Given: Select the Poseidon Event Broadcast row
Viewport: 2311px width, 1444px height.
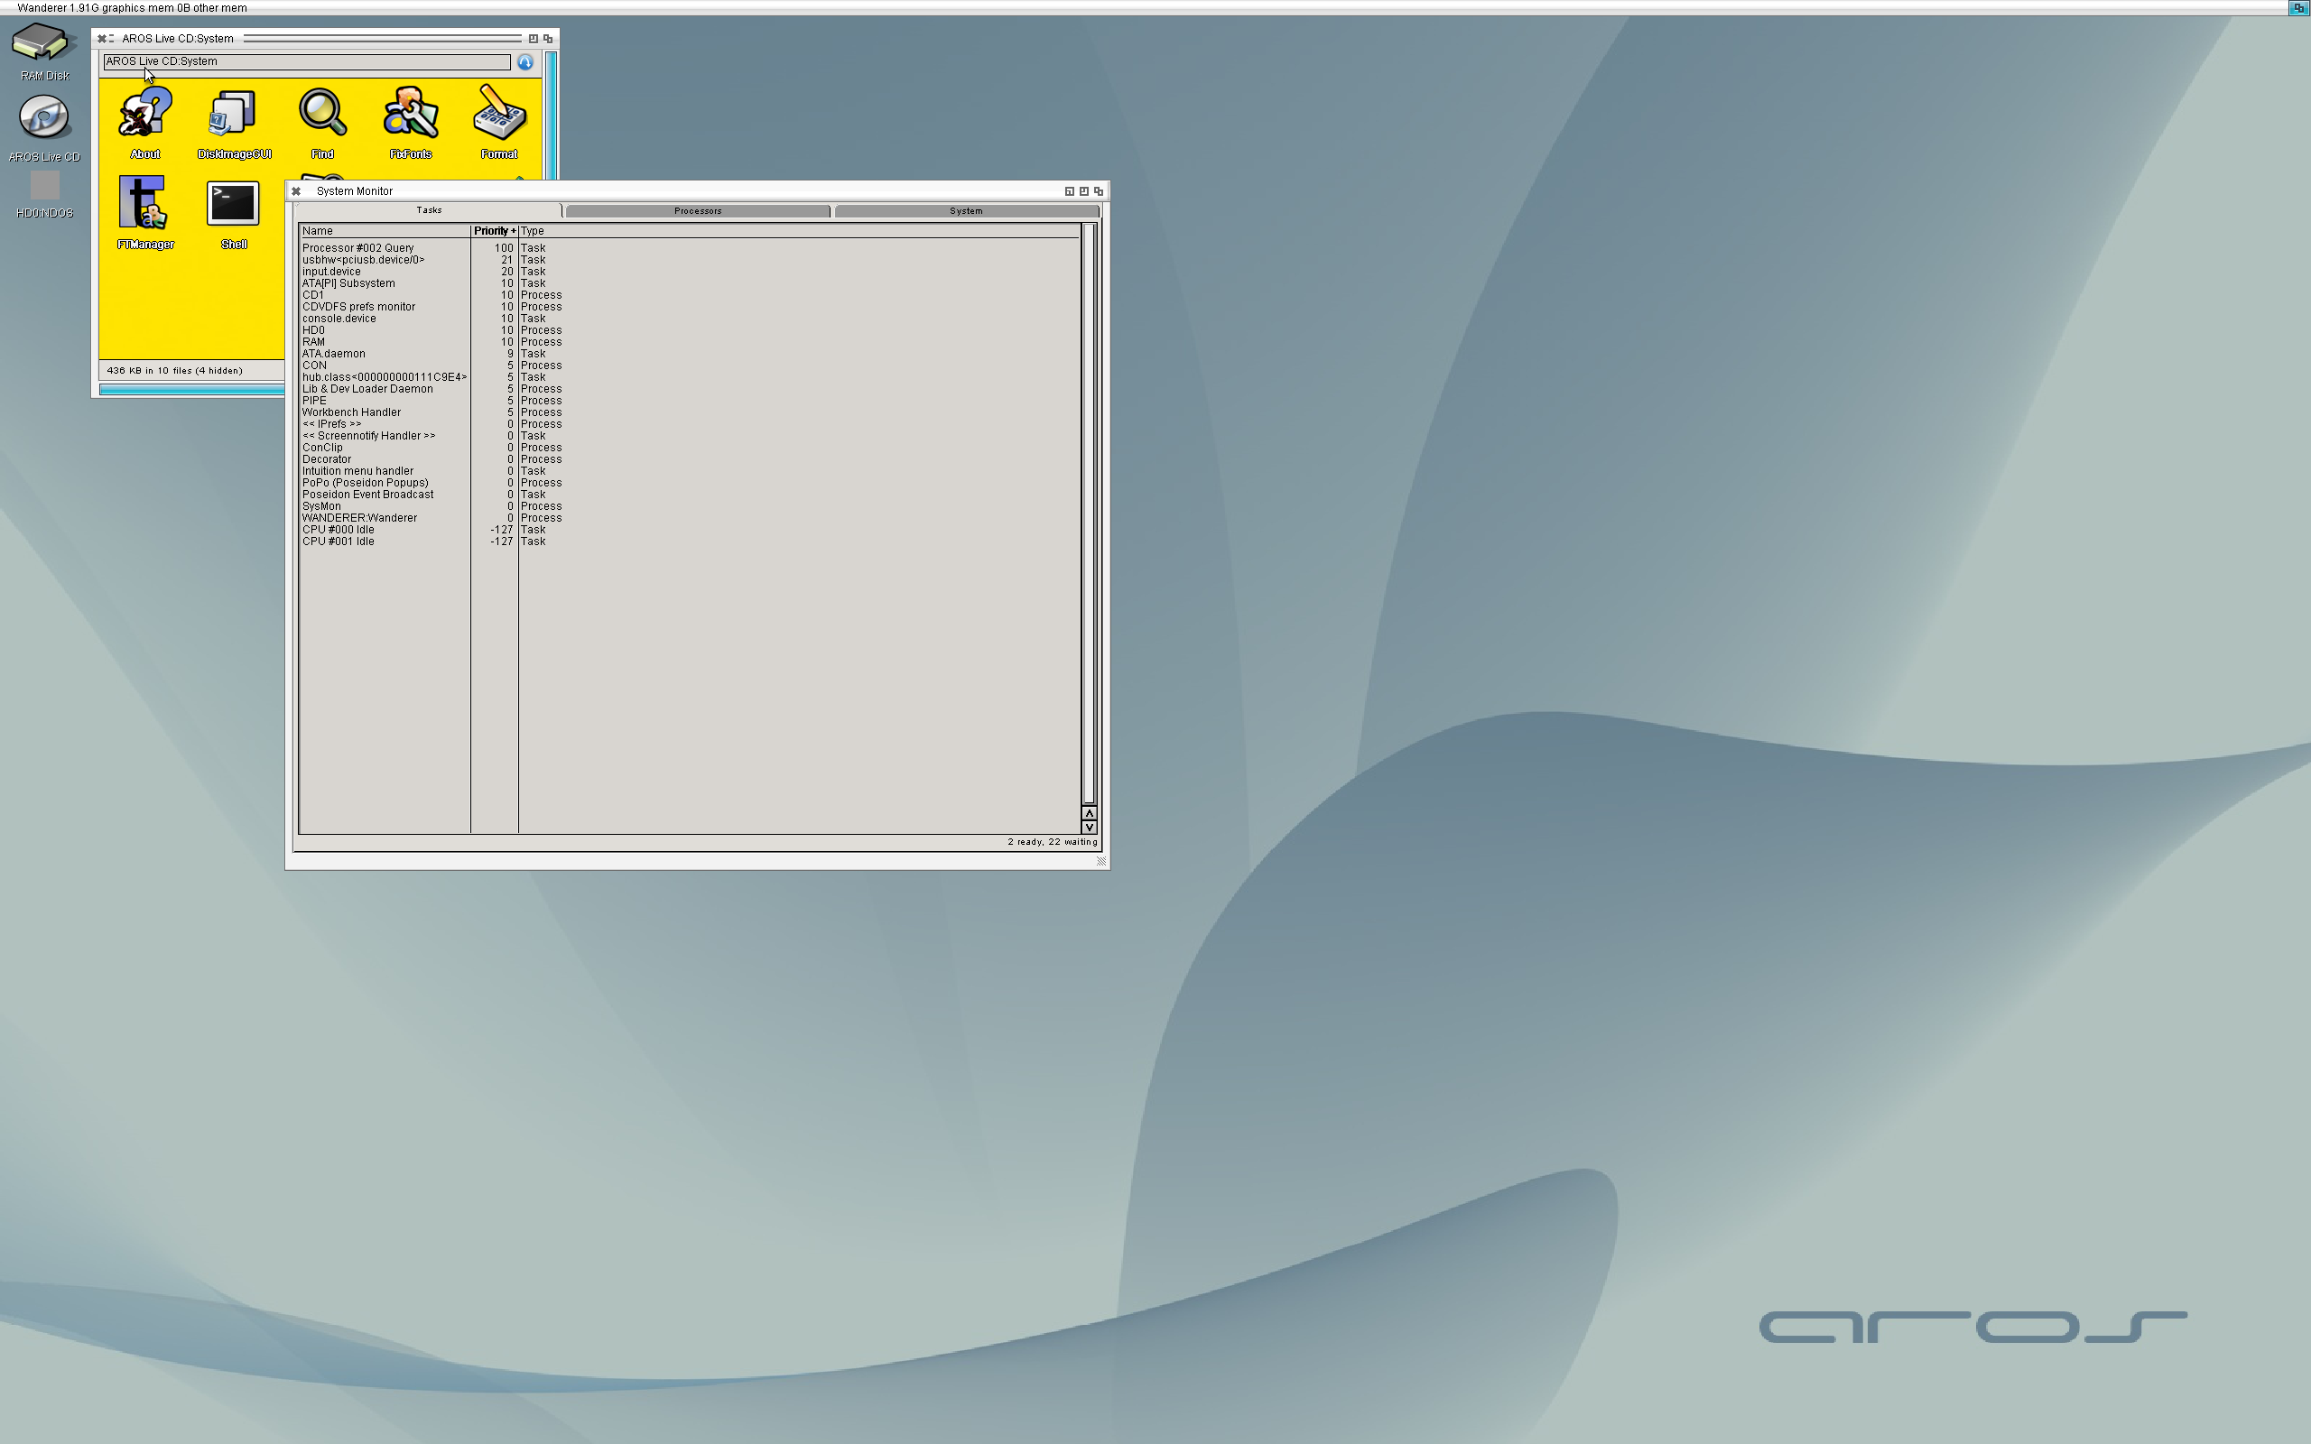Looking at the screenshot, I should pos(690,495).
